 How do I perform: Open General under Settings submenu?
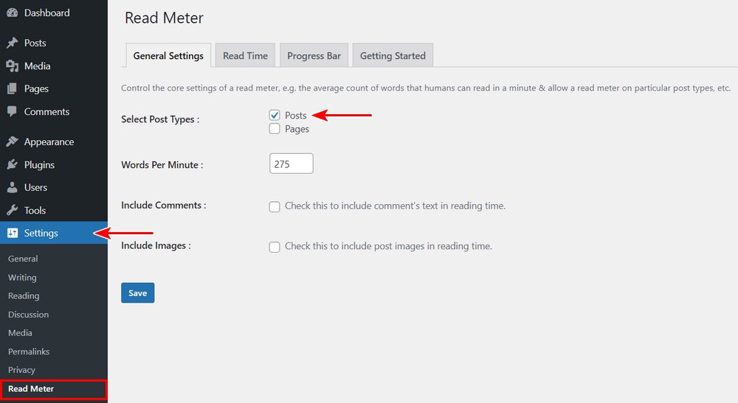click(x=23, y=259)
